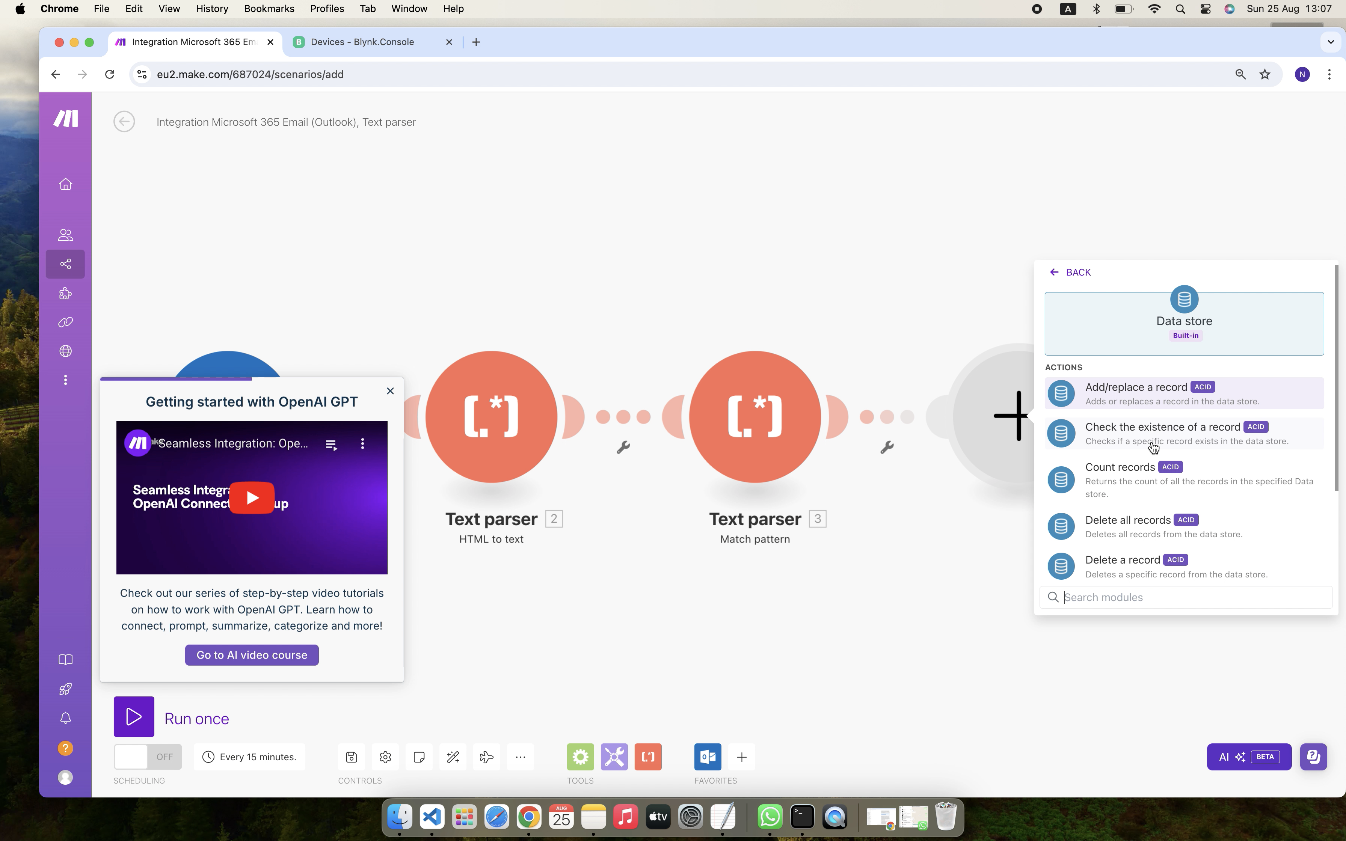Open the Make home icon in sidebar

point(66,184)
